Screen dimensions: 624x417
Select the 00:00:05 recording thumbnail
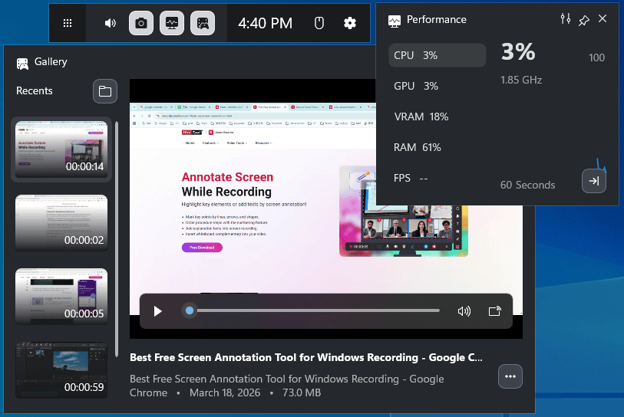61,296
